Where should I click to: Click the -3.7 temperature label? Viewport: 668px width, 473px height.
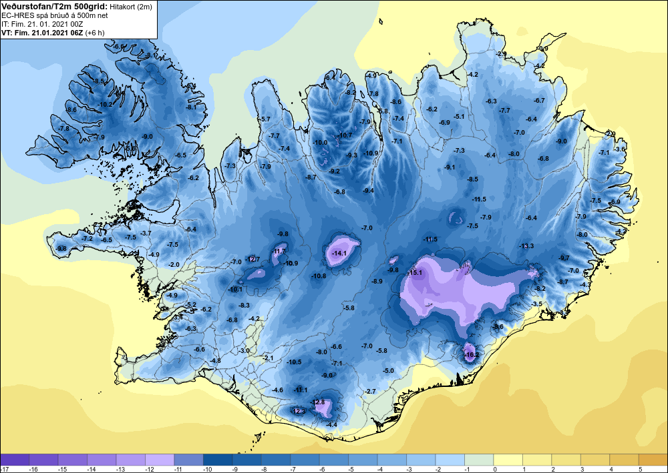(x=146, y=233)
